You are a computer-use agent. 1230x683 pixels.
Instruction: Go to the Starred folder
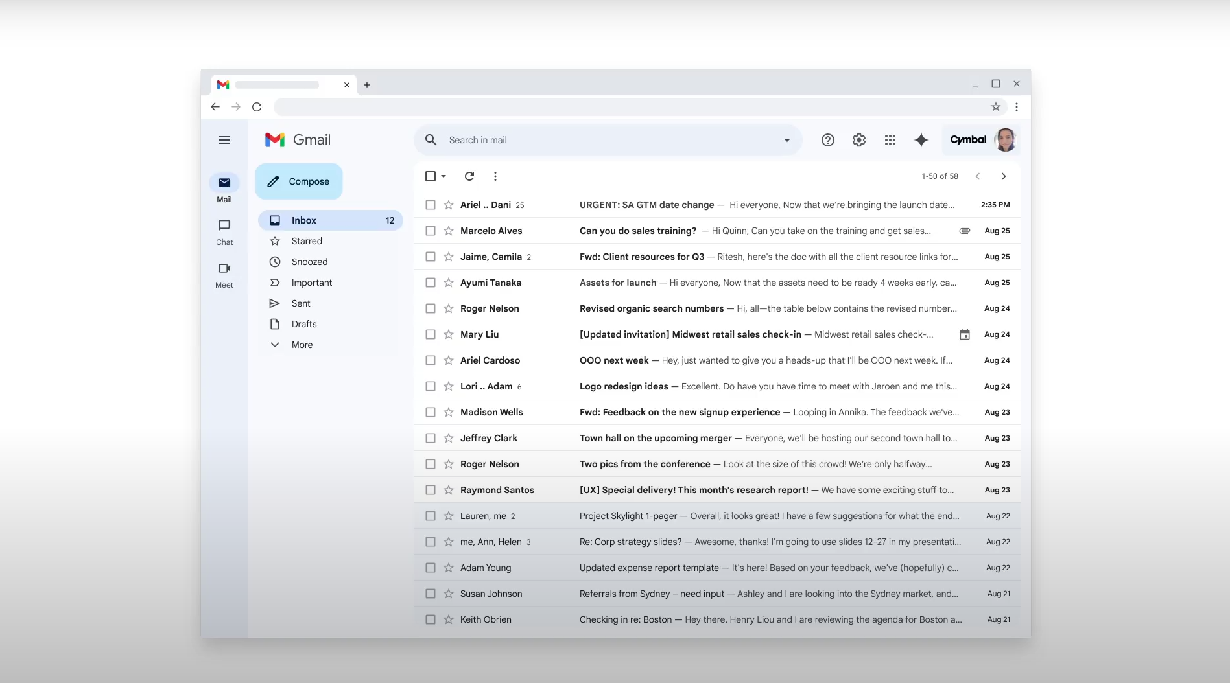point(307,241)
